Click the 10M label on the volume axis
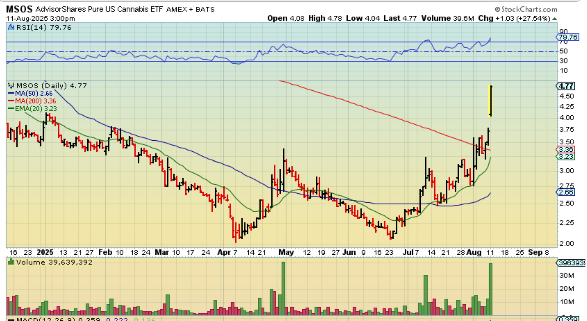The image size is (587, 321). coord(567,302)
